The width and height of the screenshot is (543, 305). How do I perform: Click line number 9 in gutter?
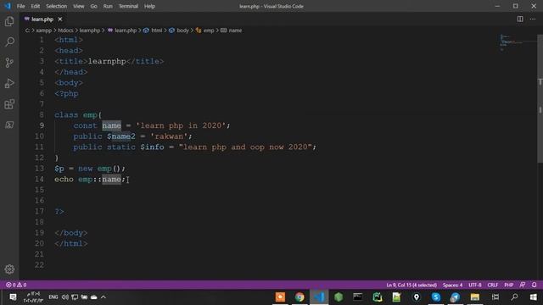point(42,125)
